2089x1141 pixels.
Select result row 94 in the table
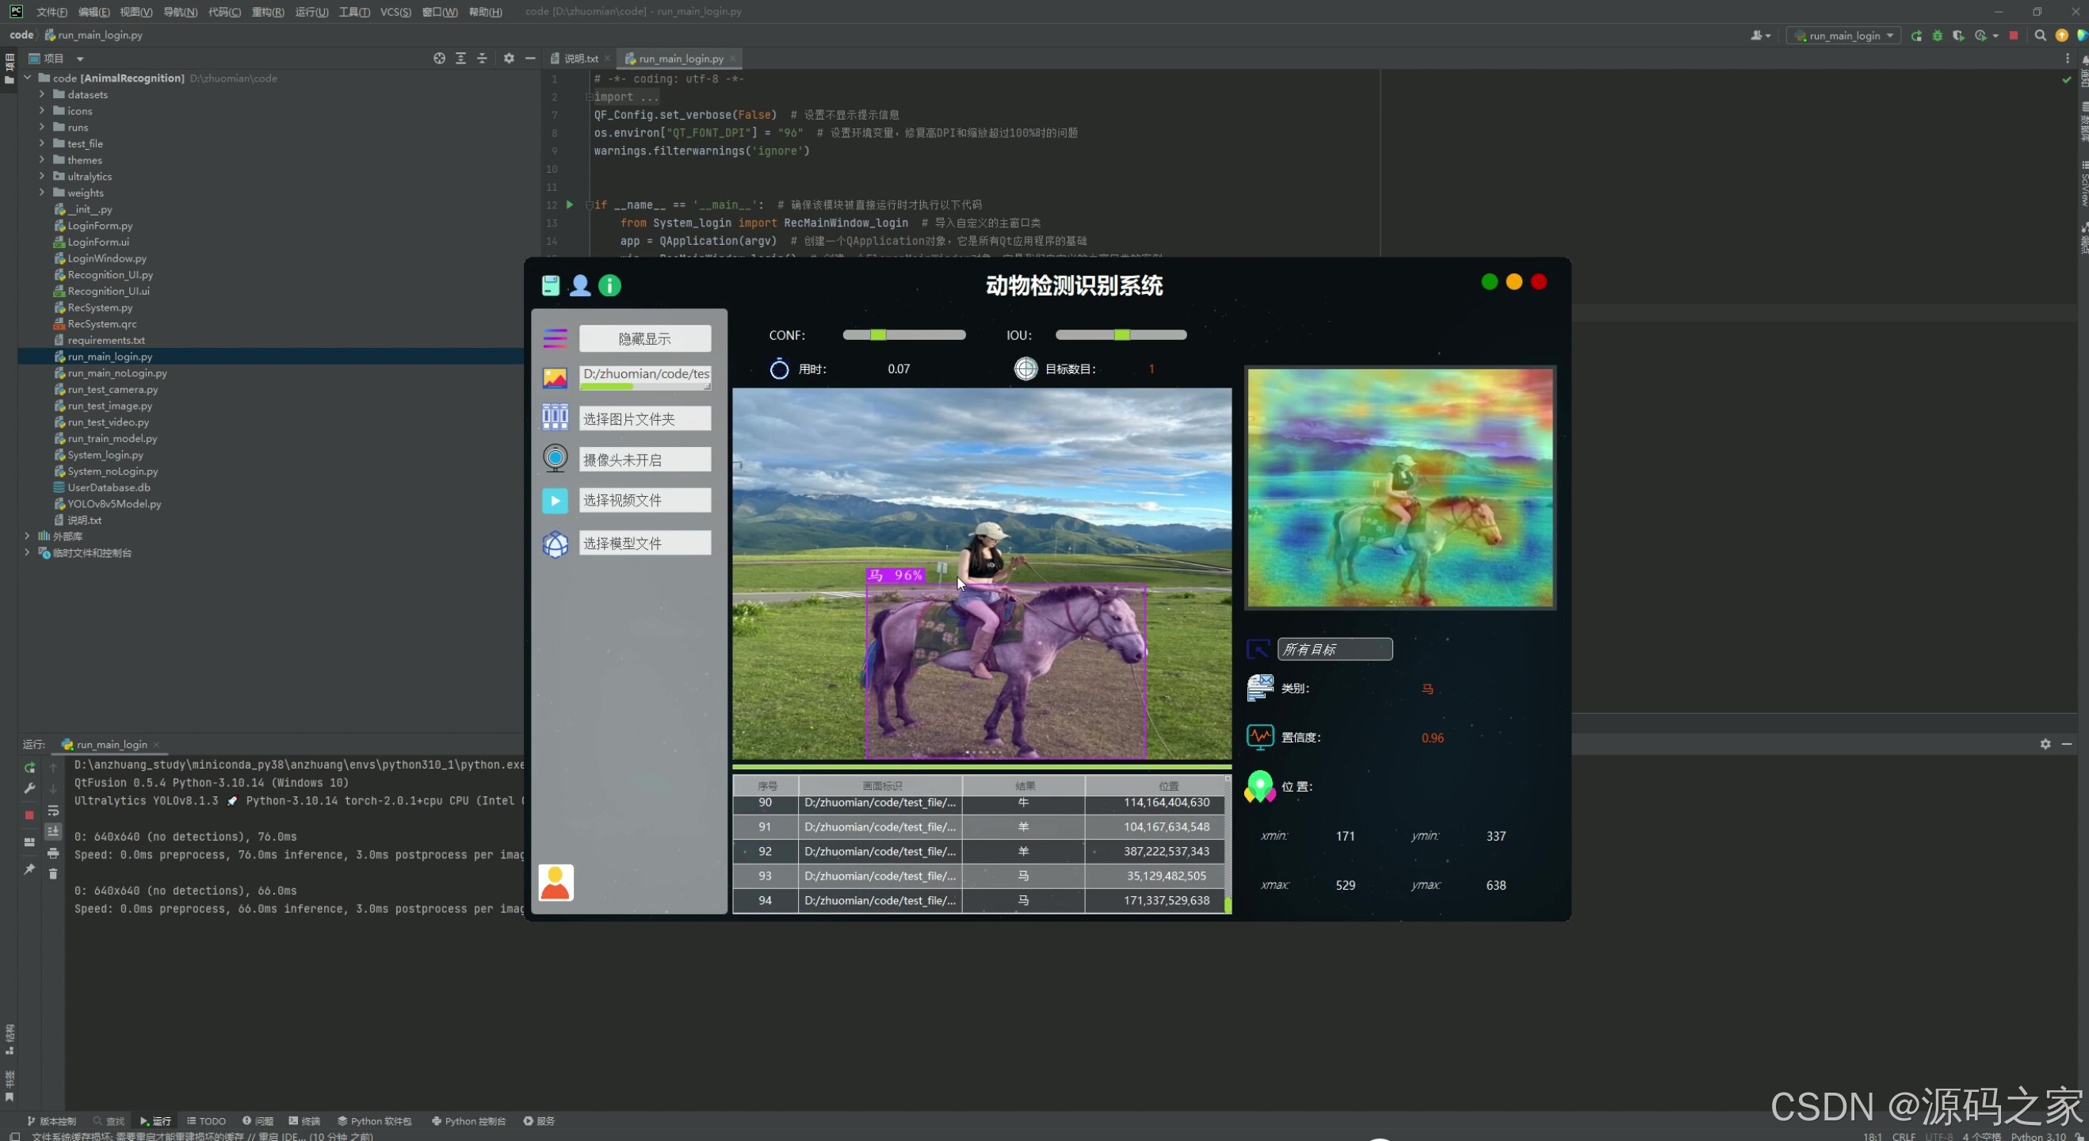[979, 900]
